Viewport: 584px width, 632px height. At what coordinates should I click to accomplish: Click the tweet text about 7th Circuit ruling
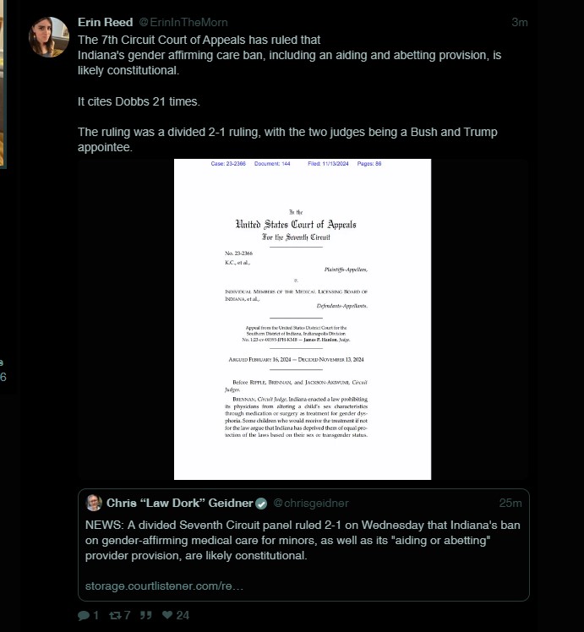[289, 94]
